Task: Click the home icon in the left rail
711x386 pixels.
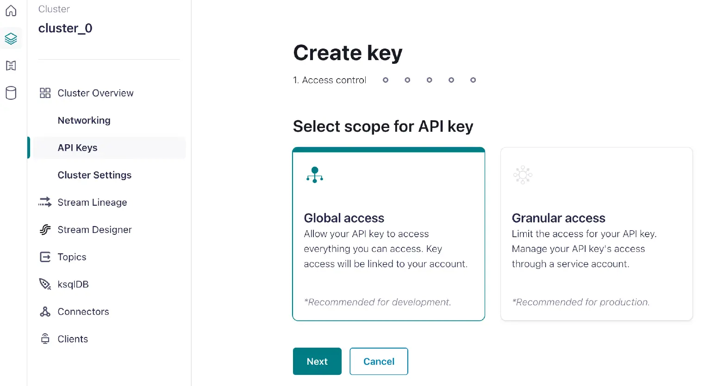Action: click(11, 11)
